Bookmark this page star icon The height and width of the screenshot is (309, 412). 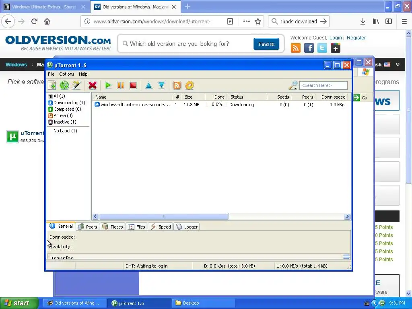[258, 21]
